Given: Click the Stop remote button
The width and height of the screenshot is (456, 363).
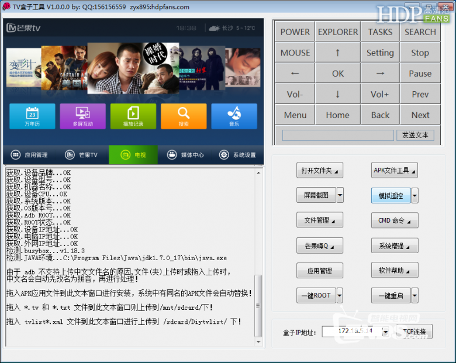Looking at the screenshot, I should point(420,53).
